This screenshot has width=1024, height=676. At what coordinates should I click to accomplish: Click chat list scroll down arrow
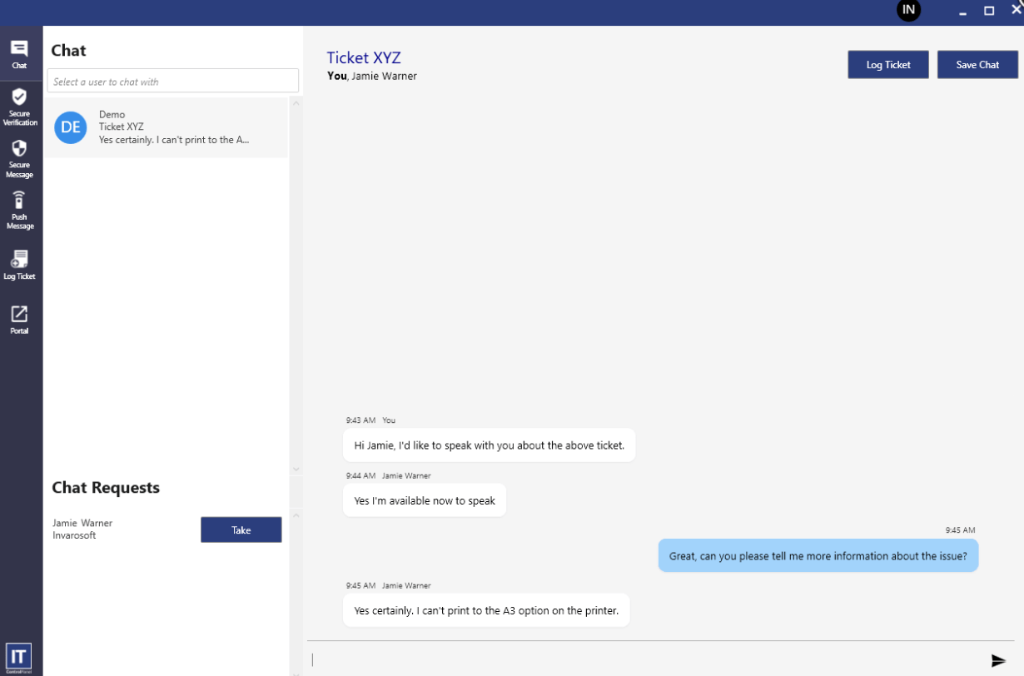[x=296, y=469]
